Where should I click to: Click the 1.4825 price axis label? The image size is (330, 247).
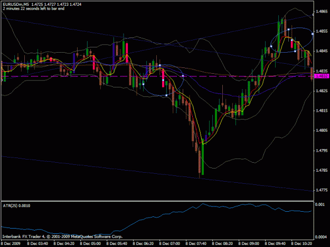(322, 91)
